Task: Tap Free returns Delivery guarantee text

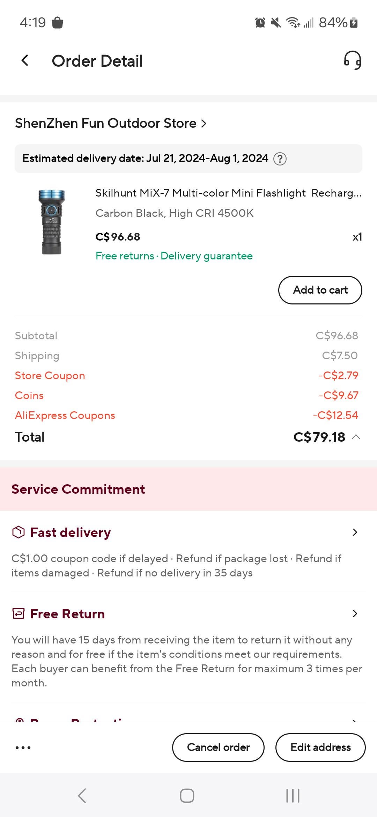Action: (x=174, y=256)
